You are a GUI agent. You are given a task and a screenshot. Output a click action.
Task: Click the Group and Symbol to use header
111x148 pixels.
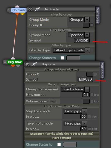coord(62,70)
